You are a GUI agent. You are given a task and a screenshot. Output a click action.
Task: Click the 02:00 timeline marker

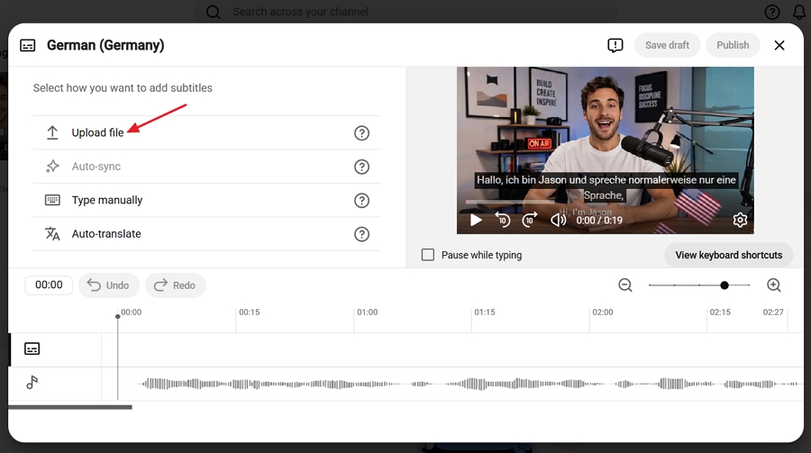tap(603, 313)
